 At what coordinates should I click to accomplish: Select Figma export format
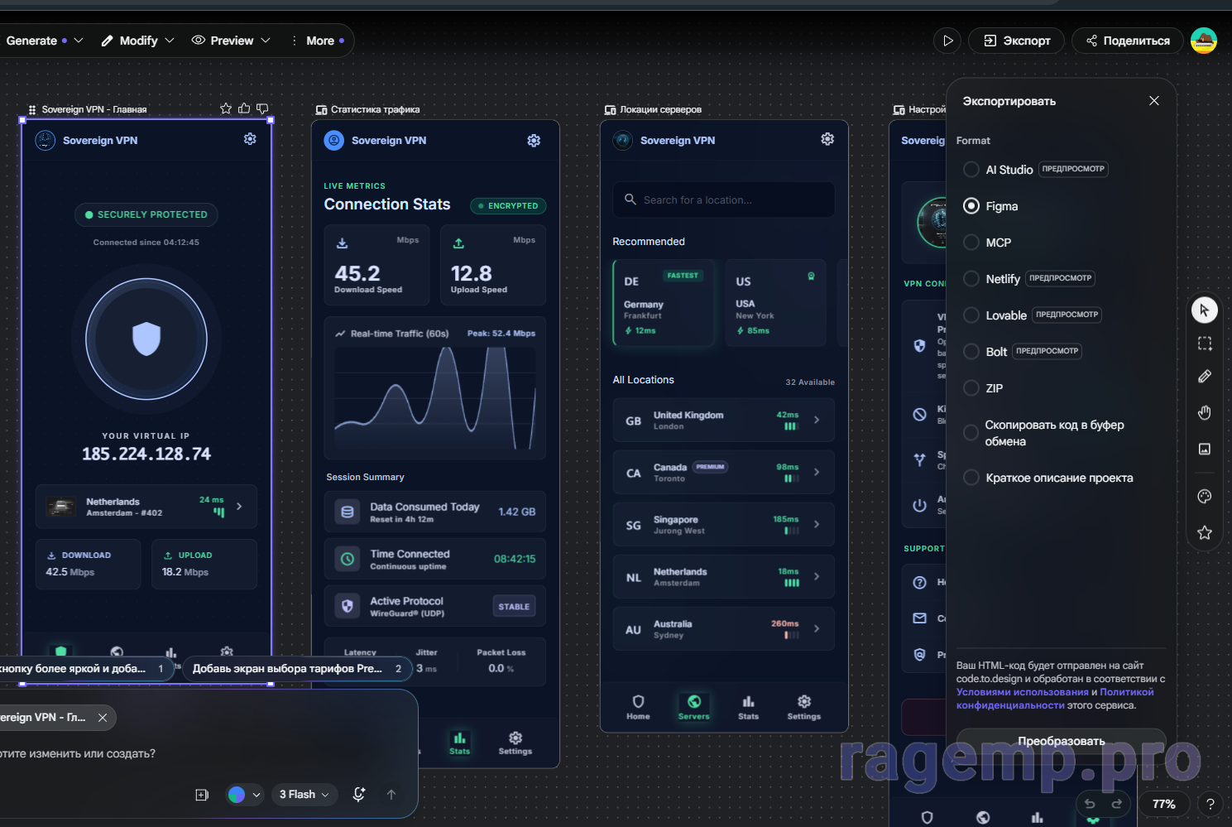click(x=971, y=206)
